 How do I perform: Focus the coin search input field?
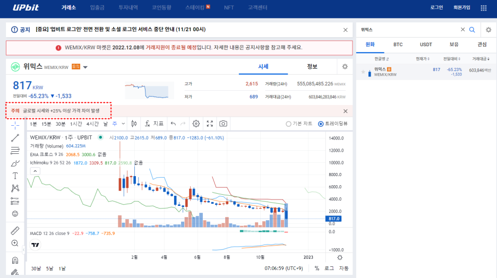pos(409,30)
